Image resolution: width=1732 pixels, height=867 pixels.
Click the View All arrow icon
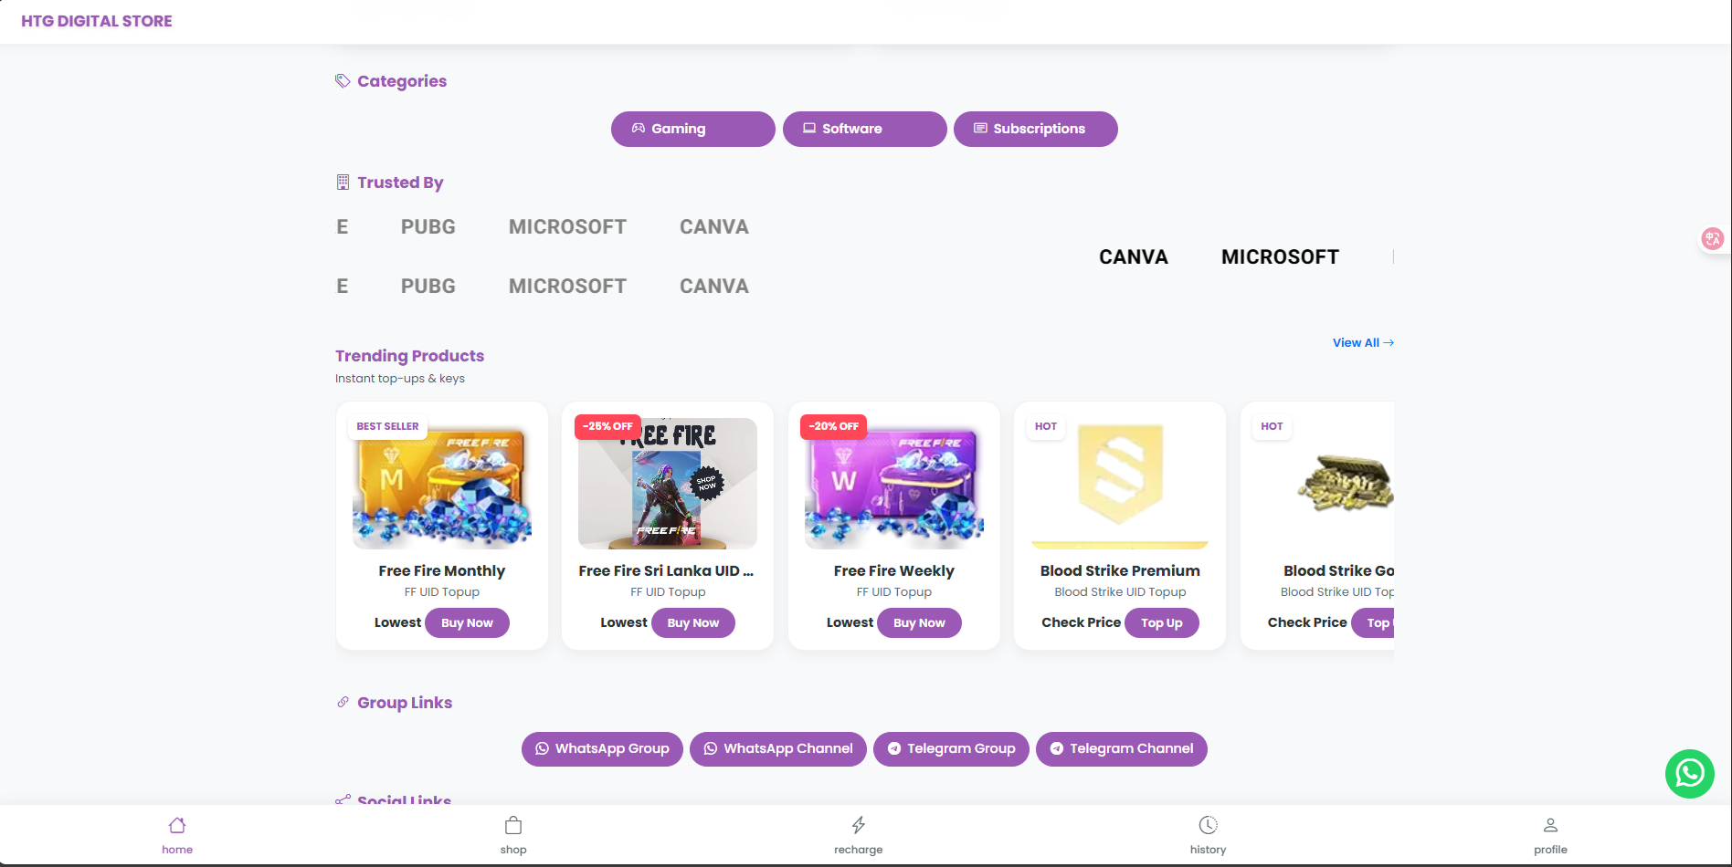tap(1389, 343)
